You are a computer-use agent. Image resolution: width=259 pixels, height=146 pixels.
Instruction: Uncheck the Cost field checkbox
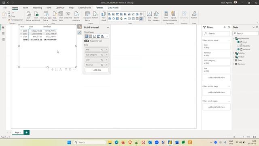(238, 42)
